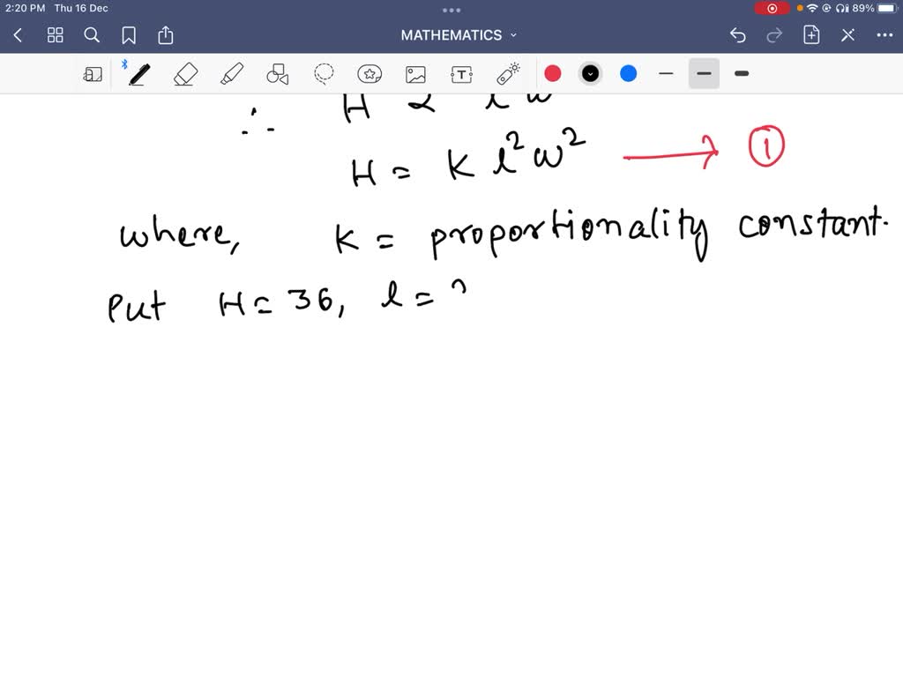The width and height of the screenshot is (903, 677).
Task: Tap the screen recording indicator in status bar
Action: tap(772, 8)
